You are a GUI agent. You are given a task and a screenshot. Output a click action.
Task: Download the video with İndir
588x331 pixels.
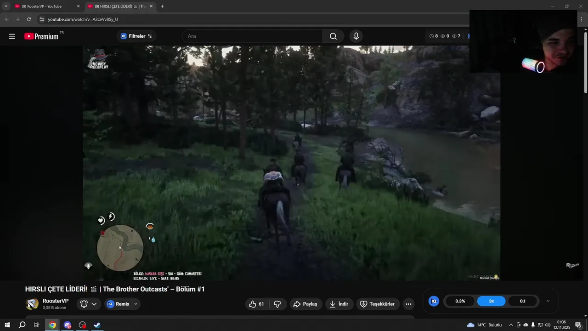(339, 304)
